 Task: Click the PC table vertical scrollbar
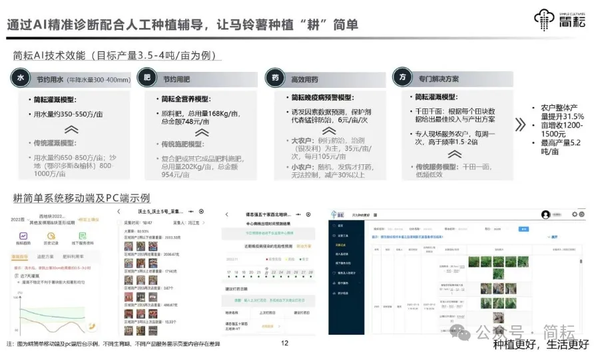tap(581, 261)
